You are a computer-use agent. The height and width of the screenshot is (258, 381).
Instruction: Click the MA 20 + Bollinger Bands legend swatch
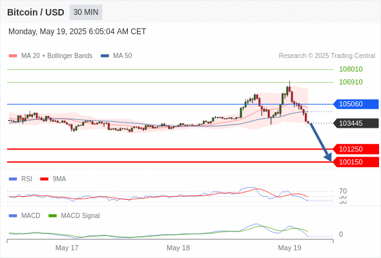tap(13, 56)
